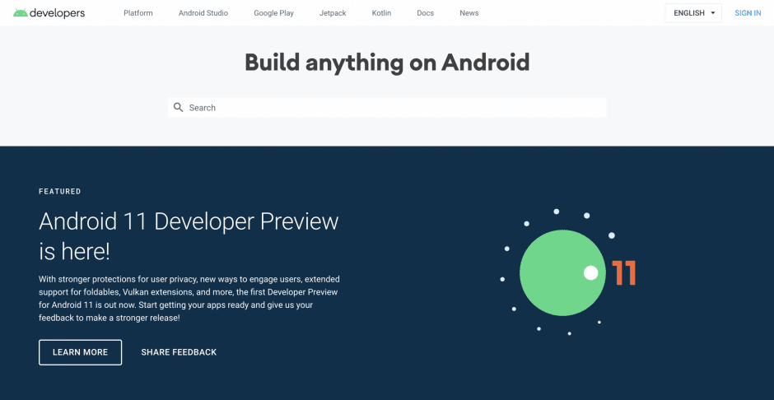The width and height of the screenshot is (774, 400).
Task: Navigate to Docs
Action: pos(425,13)
